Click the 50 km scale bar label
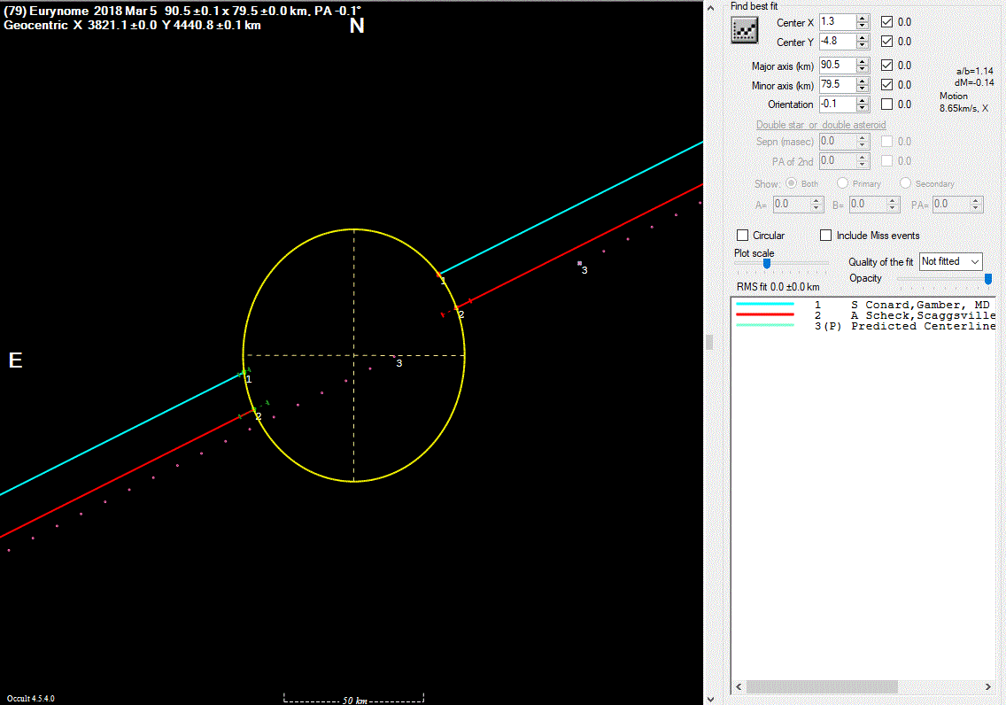1006x705 pixels. tap(355, 700)
